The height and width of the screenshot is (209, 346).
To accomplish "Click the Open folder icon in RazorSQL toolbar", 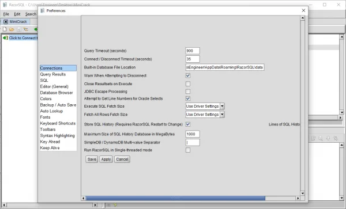I will pos(12,29).
